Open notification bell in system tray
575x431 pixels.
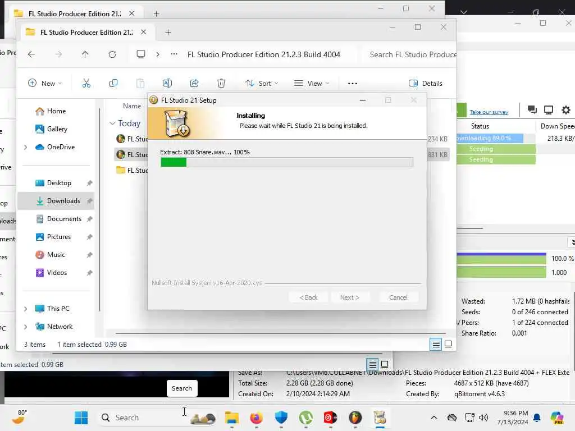(x=537, y=418)
